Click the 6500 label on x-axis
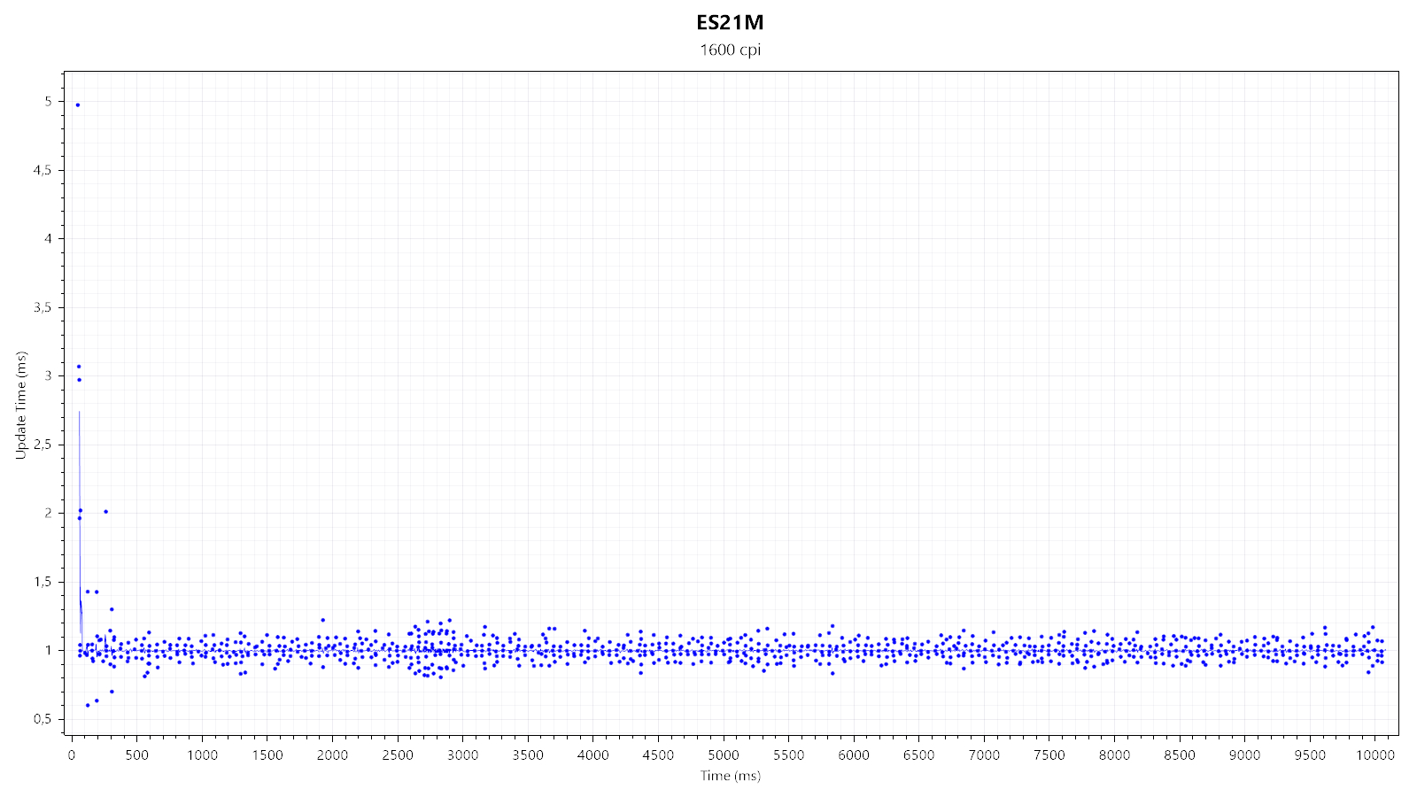The image size is (1417, 797). (918, 755)
